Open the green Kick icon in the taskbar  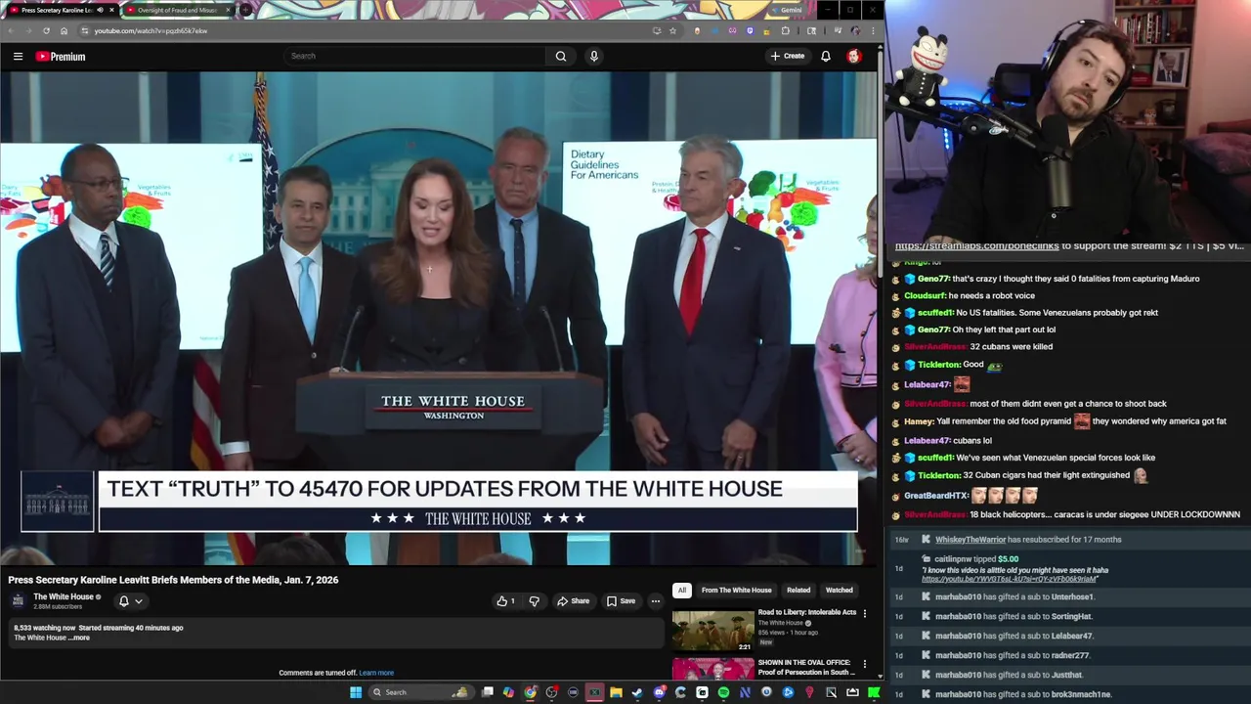click(874, 692)
